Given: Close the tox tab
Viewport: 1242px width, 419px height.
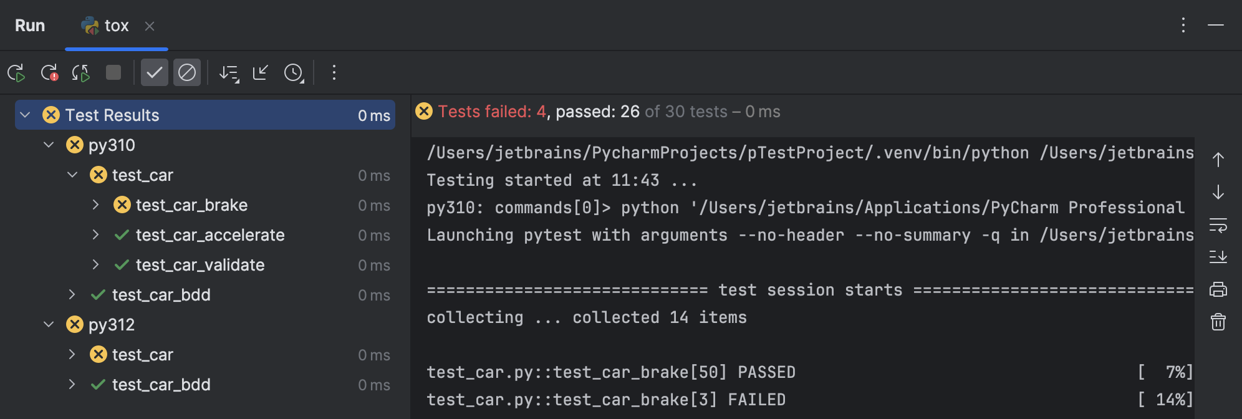Looking at the screenshot, I should [x=150, y=26].
